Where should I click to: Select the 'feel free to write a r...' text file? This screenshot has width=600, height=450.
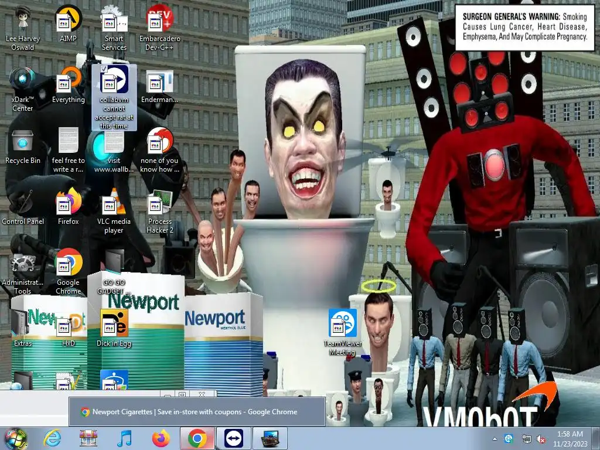68,150
